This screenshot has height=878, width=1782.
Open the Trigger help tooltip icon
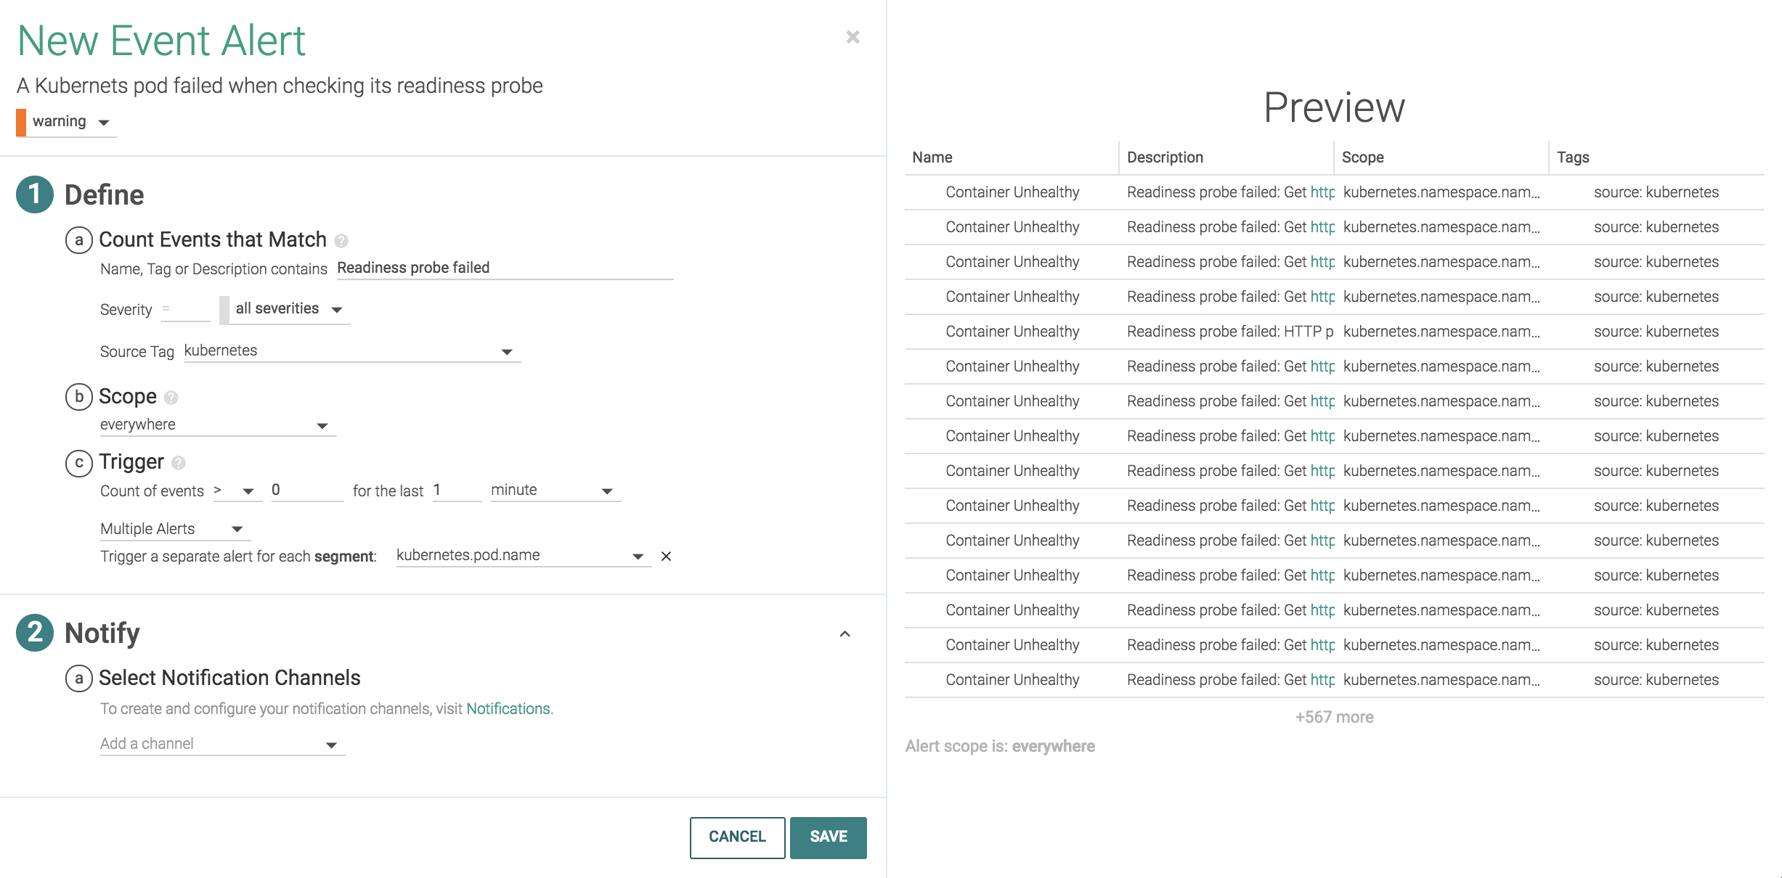pos(179,463)
